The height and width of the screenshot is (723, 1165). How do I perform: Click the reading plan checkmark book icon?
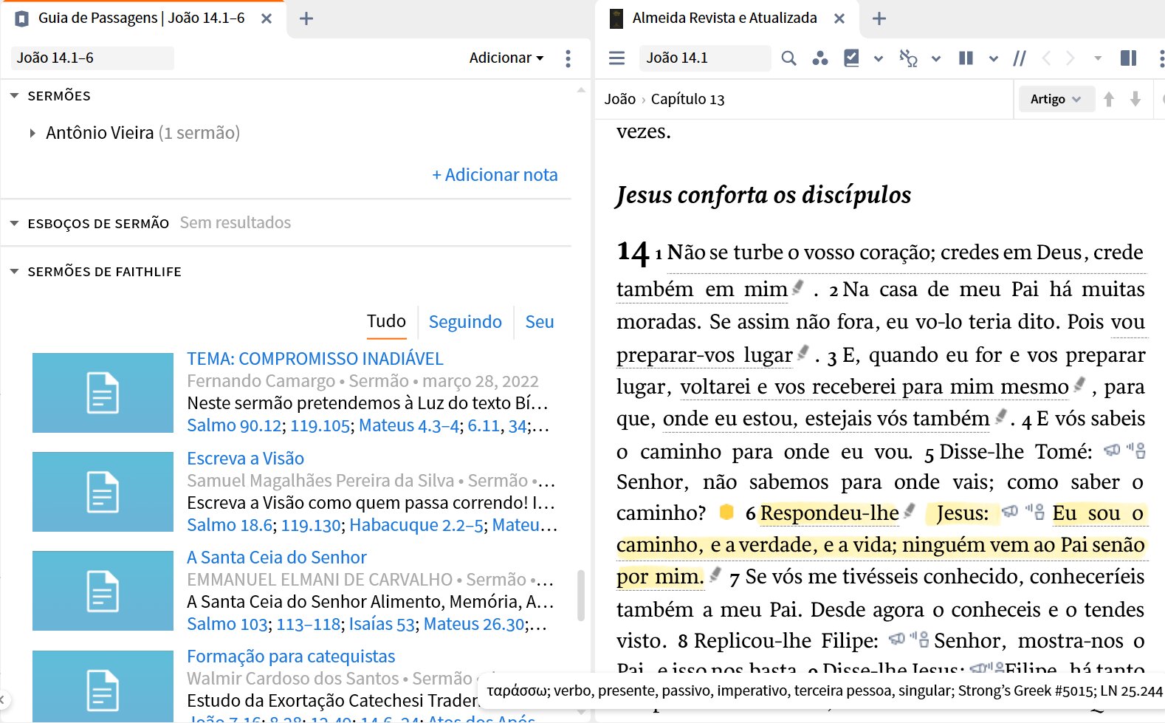[x=851, y=58]
